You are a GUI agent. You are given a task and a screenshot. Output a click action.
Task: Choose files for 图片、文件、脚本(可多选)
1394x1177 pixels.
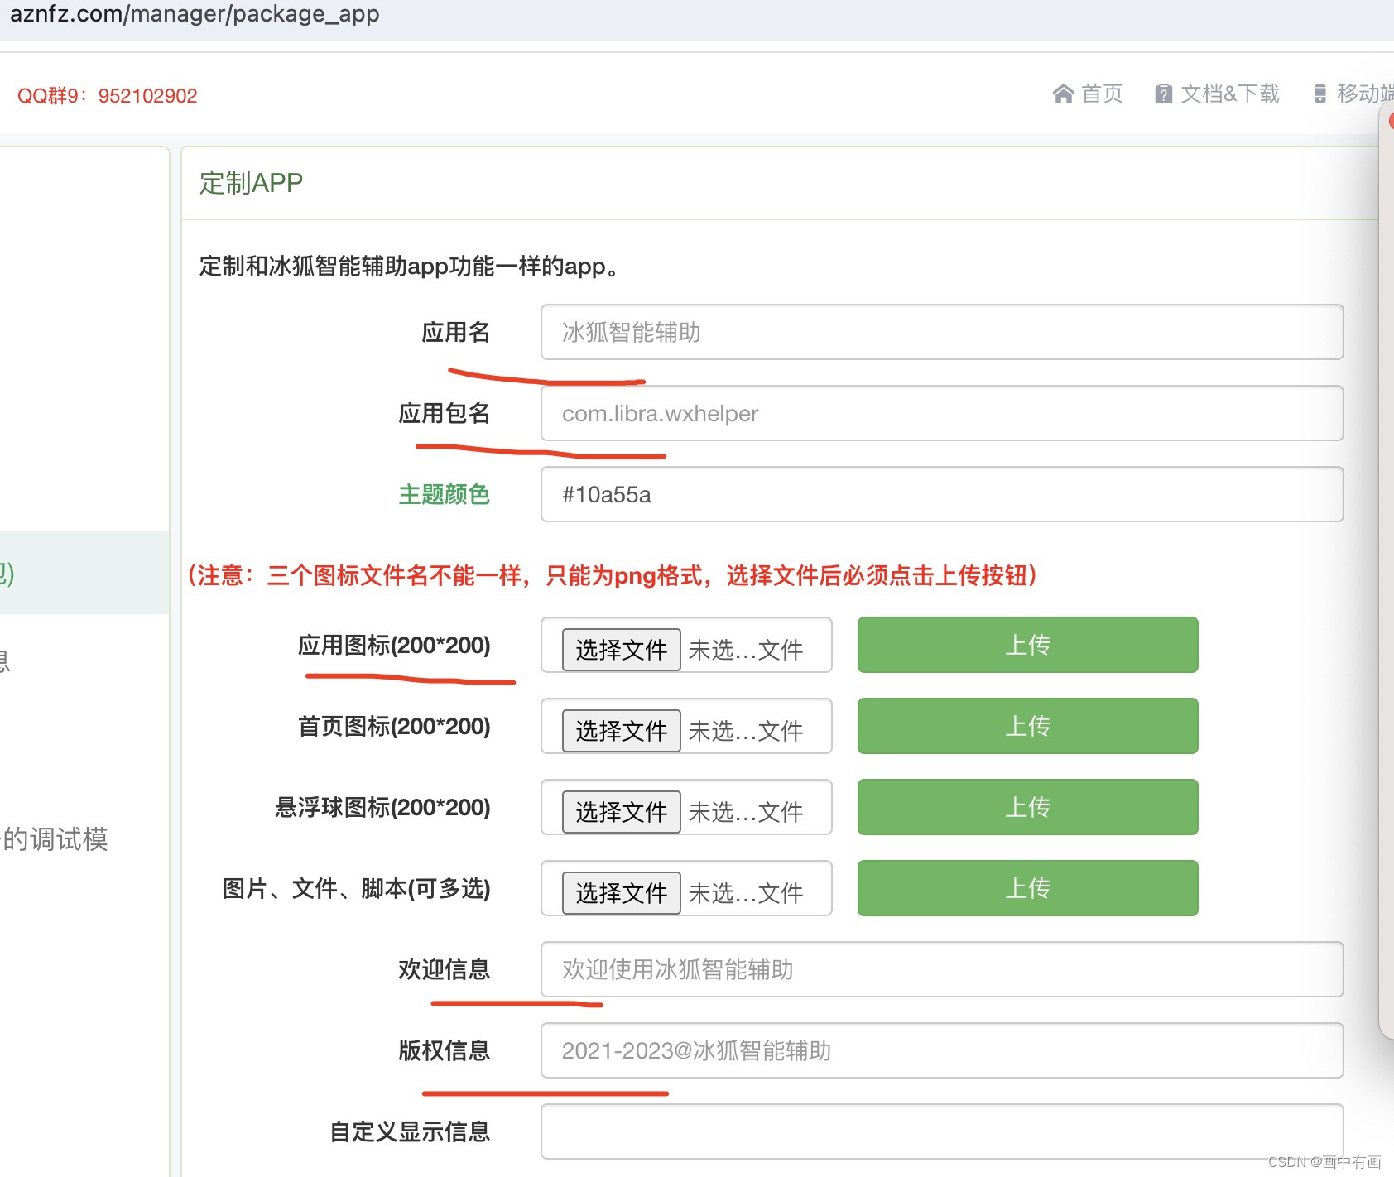coord(621,892)
